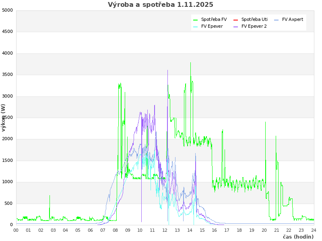
Task: Click the green Spotřeba FV legend line marker
Action: coord(196,20)
